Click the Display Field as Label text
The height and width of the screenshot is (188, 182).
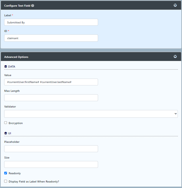pyautogui.click(x=34, y=181)
